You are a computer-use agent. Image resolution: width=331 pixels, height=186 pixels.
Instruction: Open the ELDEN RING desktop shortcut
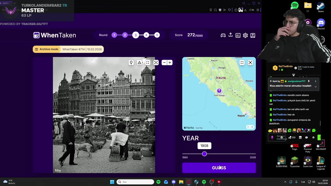click(x=282, y=162)
